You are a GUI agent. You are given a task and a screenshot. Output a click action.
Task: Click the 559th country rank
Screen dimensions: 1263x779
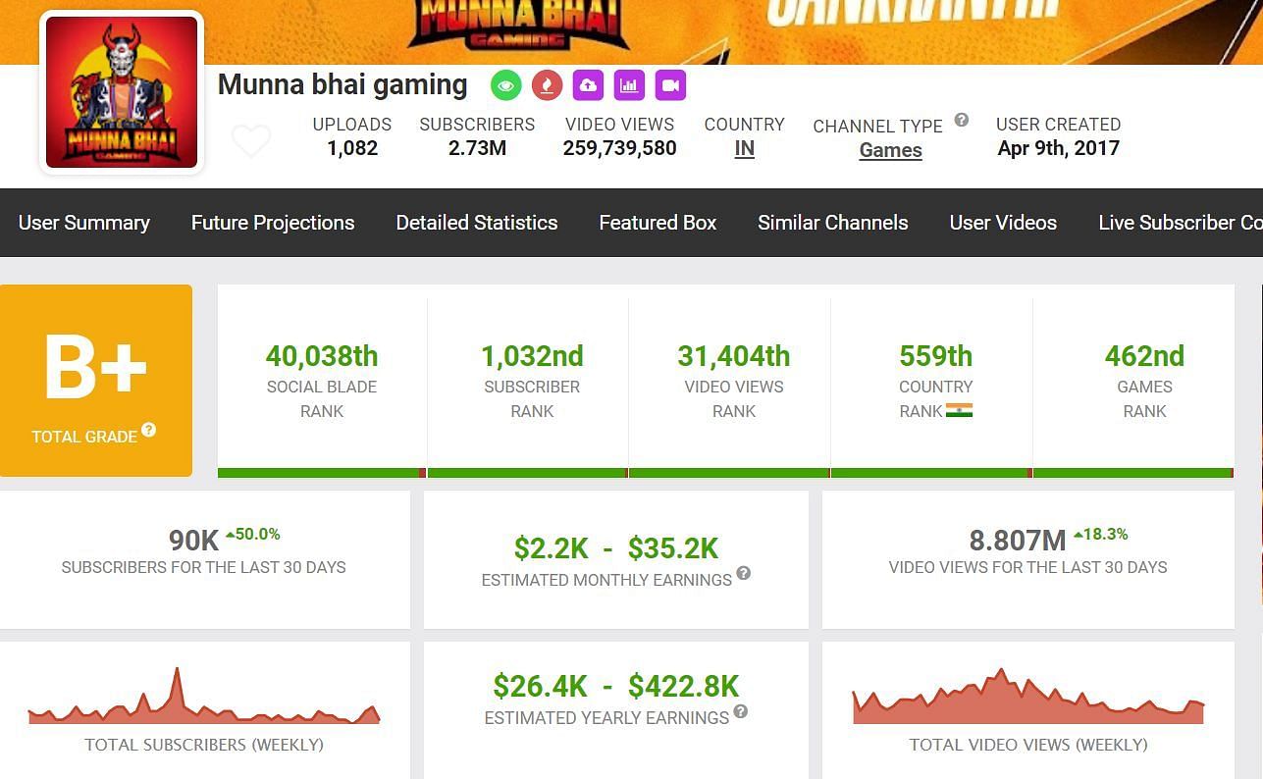coord(936,356)
